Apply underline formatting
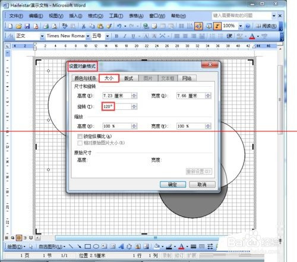The image size is (297, 262). click(133, 36)
